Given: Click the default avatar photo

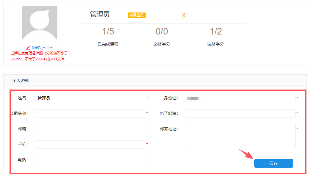Looking at the screenshot, I should click(40, 23).
